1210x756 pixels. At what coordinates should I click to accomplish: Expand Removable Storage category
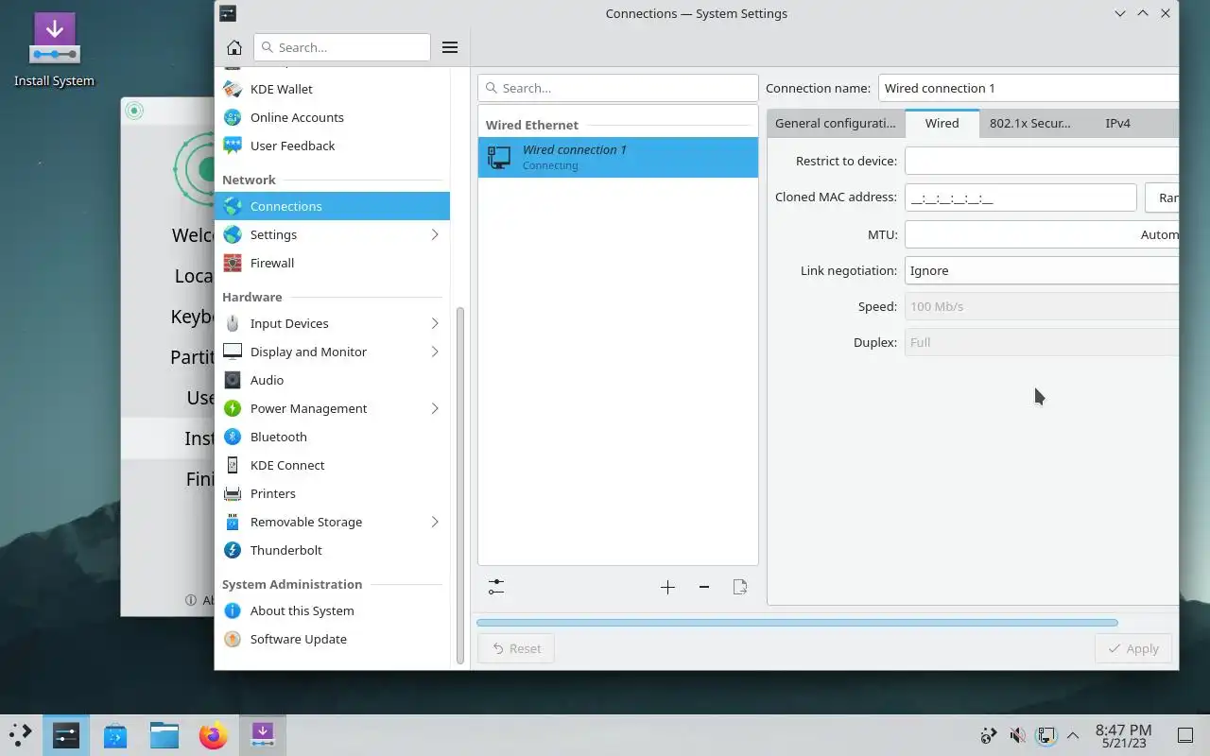435,522
